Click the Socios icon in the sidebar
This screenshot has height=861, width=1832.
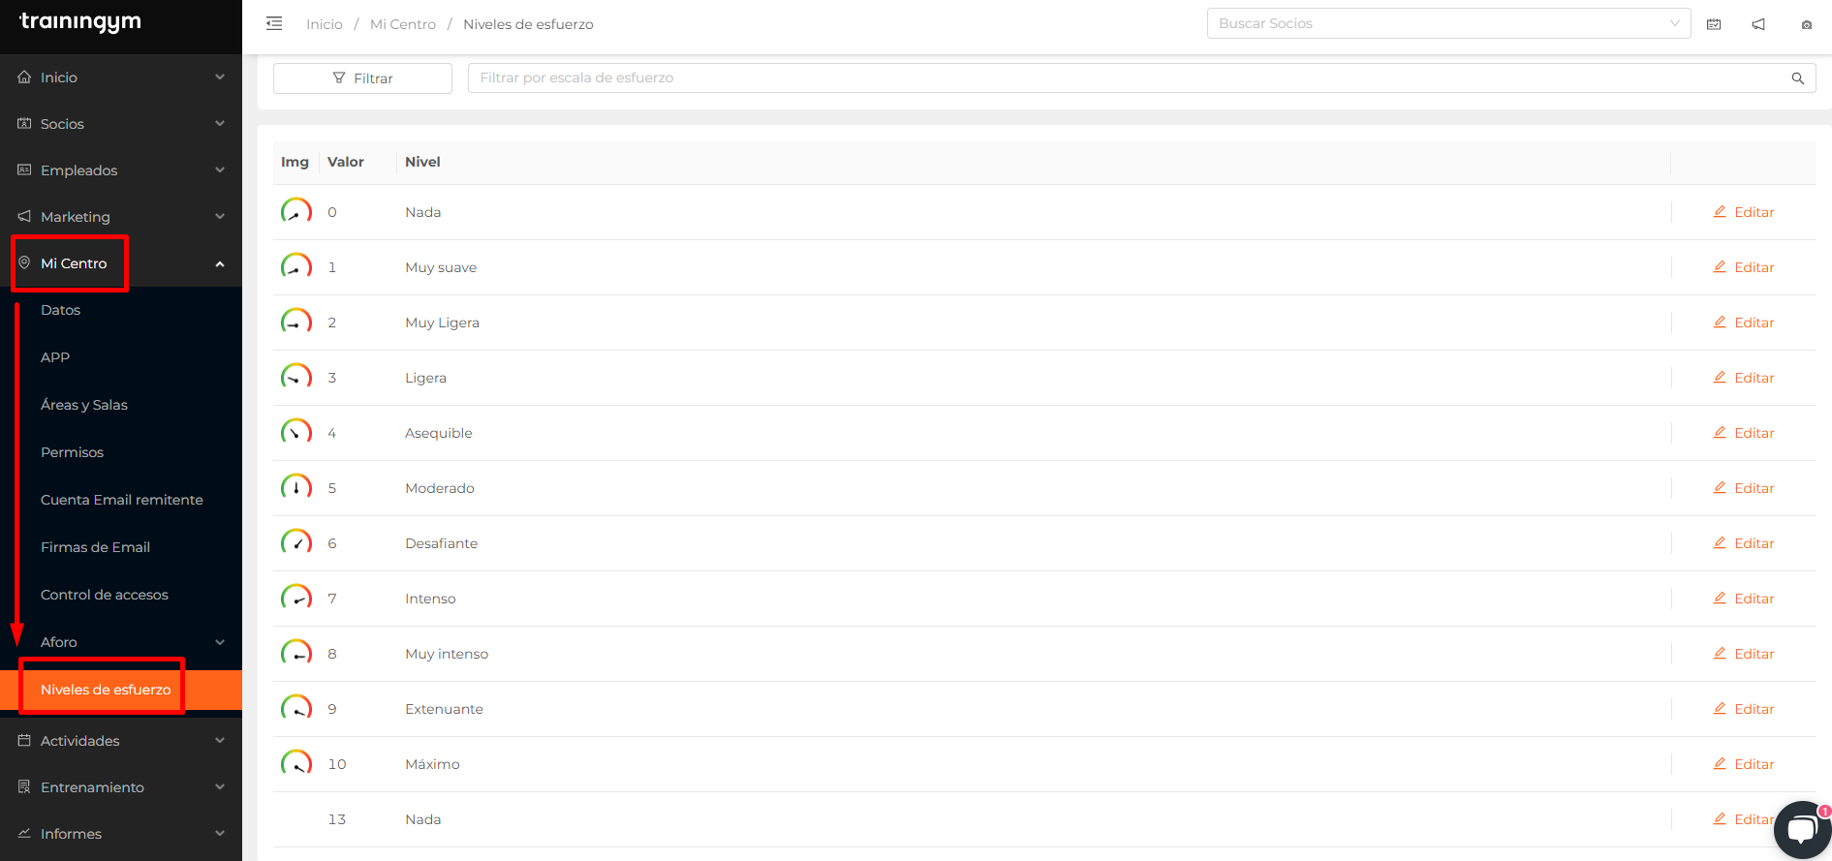[x=24, y=123]
